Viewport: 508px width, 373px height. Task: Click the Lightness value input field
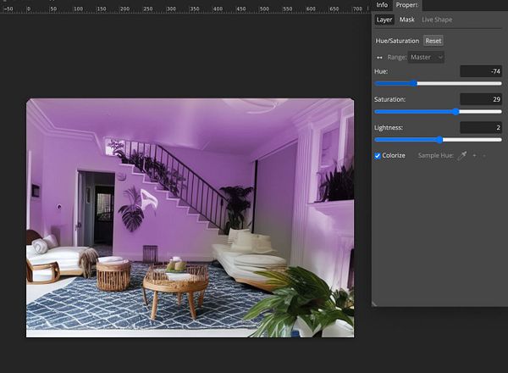[x=481, y=127]
